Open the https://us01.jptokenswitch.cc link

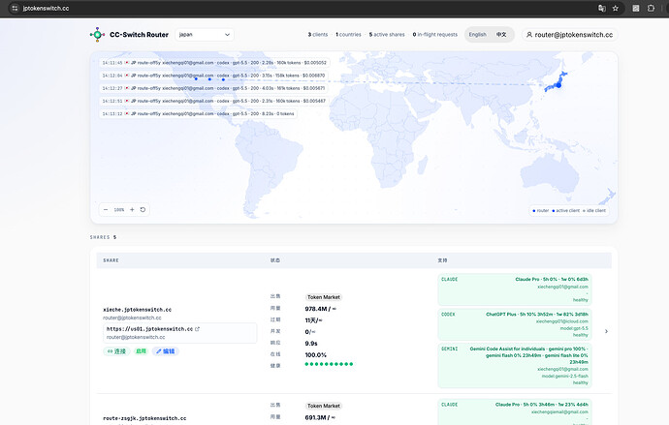pyautogui.click(x=149, y=329)
